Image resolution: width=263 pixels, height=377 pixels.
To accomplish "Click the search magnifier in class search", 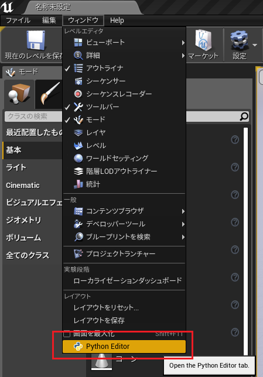I will 244,116.
